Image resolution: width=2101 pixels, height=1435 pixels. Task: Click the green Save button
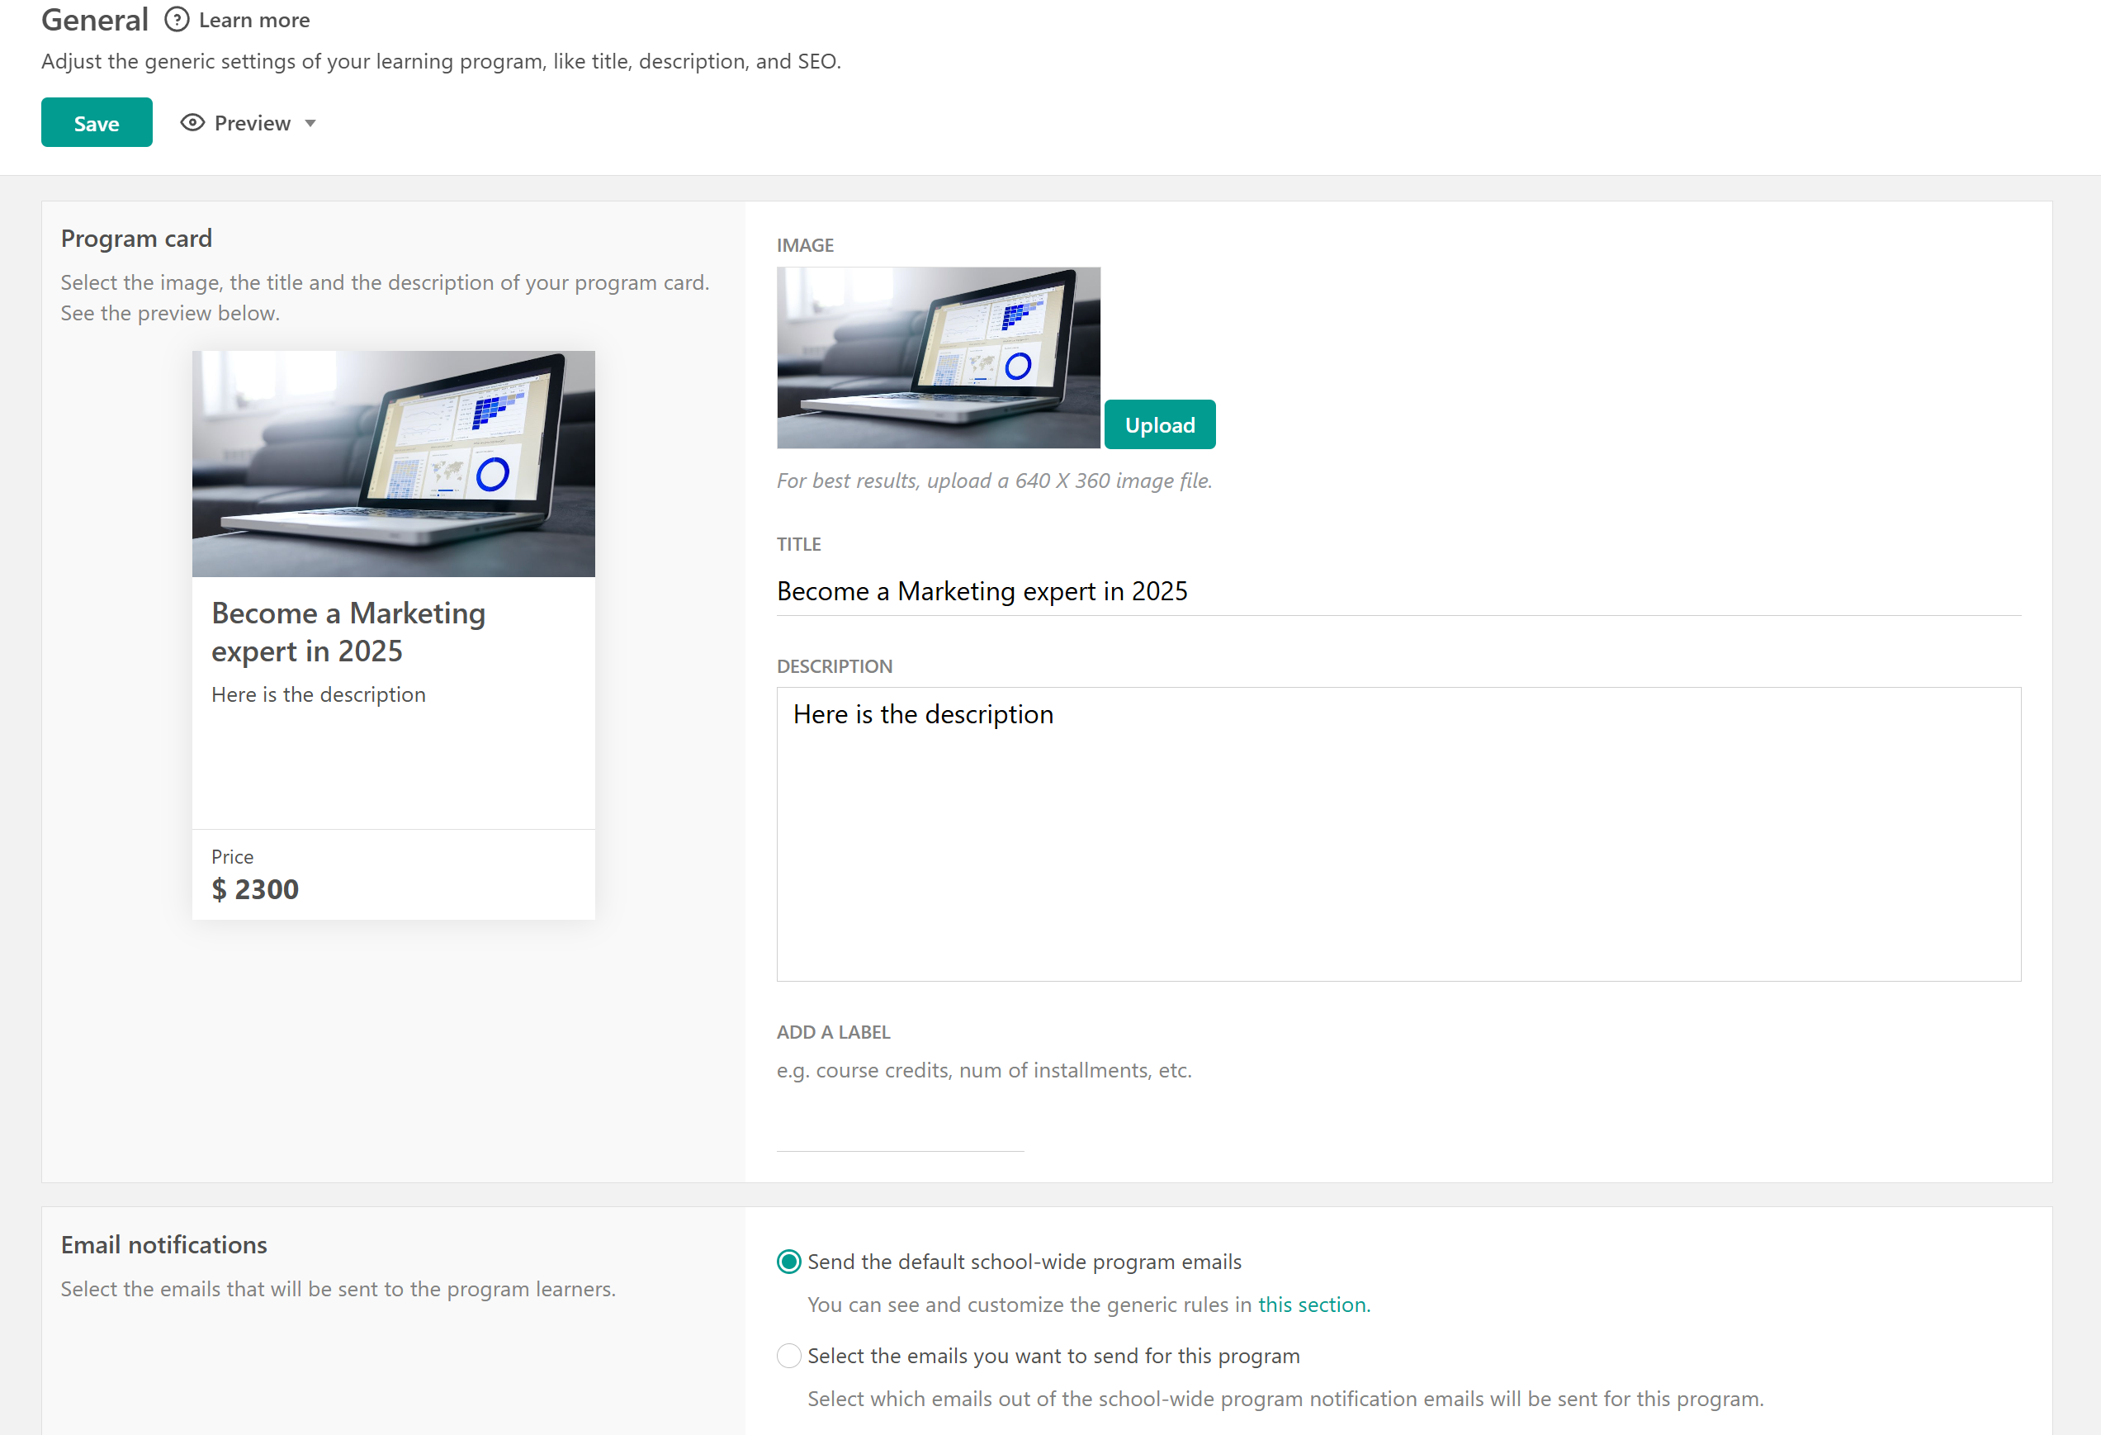click(x=97, y=122)
